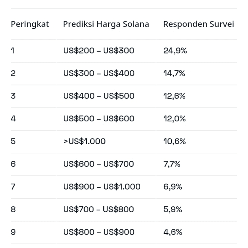This screenshot has width=248, height=248.
Task: Select the US$800 – US$900 price cell
Action: 98,232
